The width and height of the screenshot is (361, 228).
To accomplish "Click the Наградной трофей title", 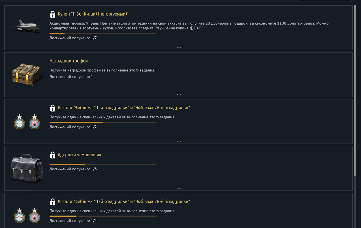I will [x=69, y=61].
